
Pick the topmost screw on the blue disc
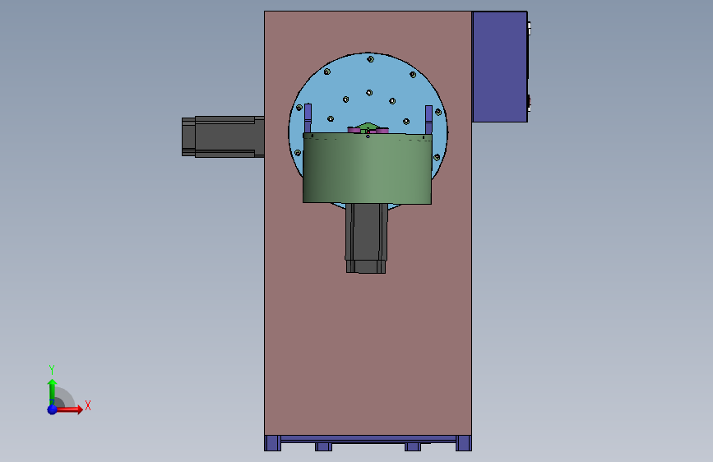point(370,59)
